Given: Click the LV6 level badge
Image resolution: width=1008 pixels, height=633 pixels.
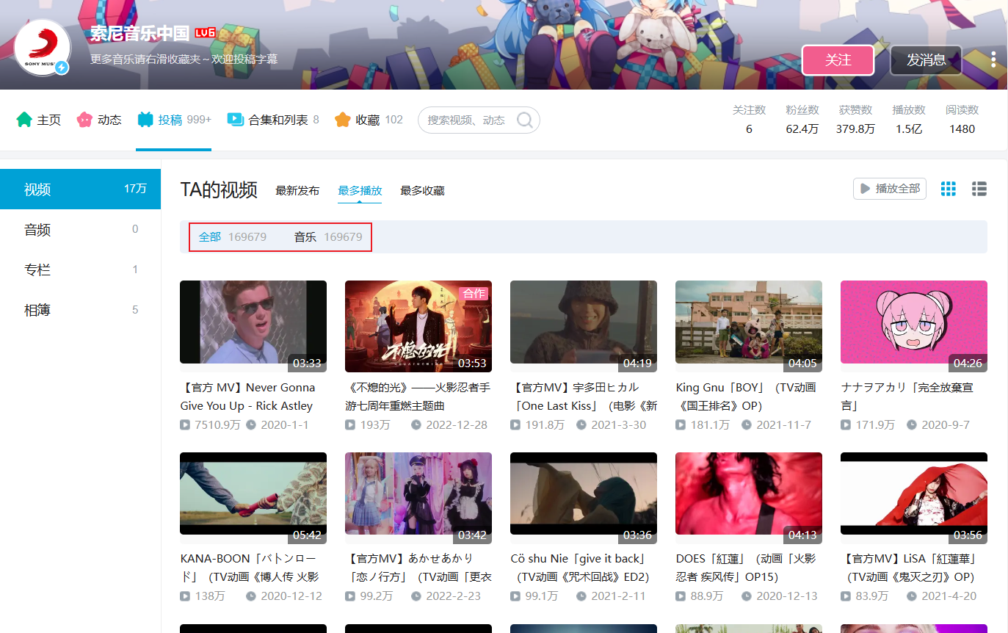Looking at the screenshot, I should (x=205, y=33).
